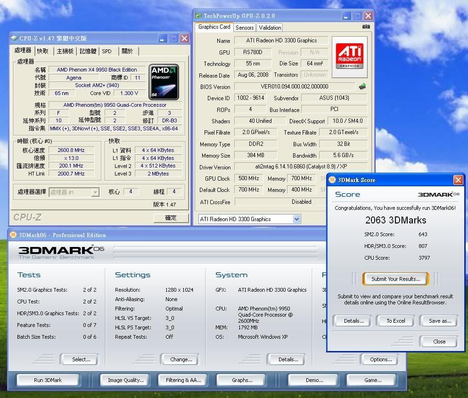Select the 處理器 tab in CPU-Z

[23, 50]
